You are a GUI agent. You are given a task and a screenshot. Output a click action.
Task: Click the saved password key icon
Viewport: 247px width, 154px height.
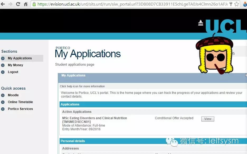(231, 4)
